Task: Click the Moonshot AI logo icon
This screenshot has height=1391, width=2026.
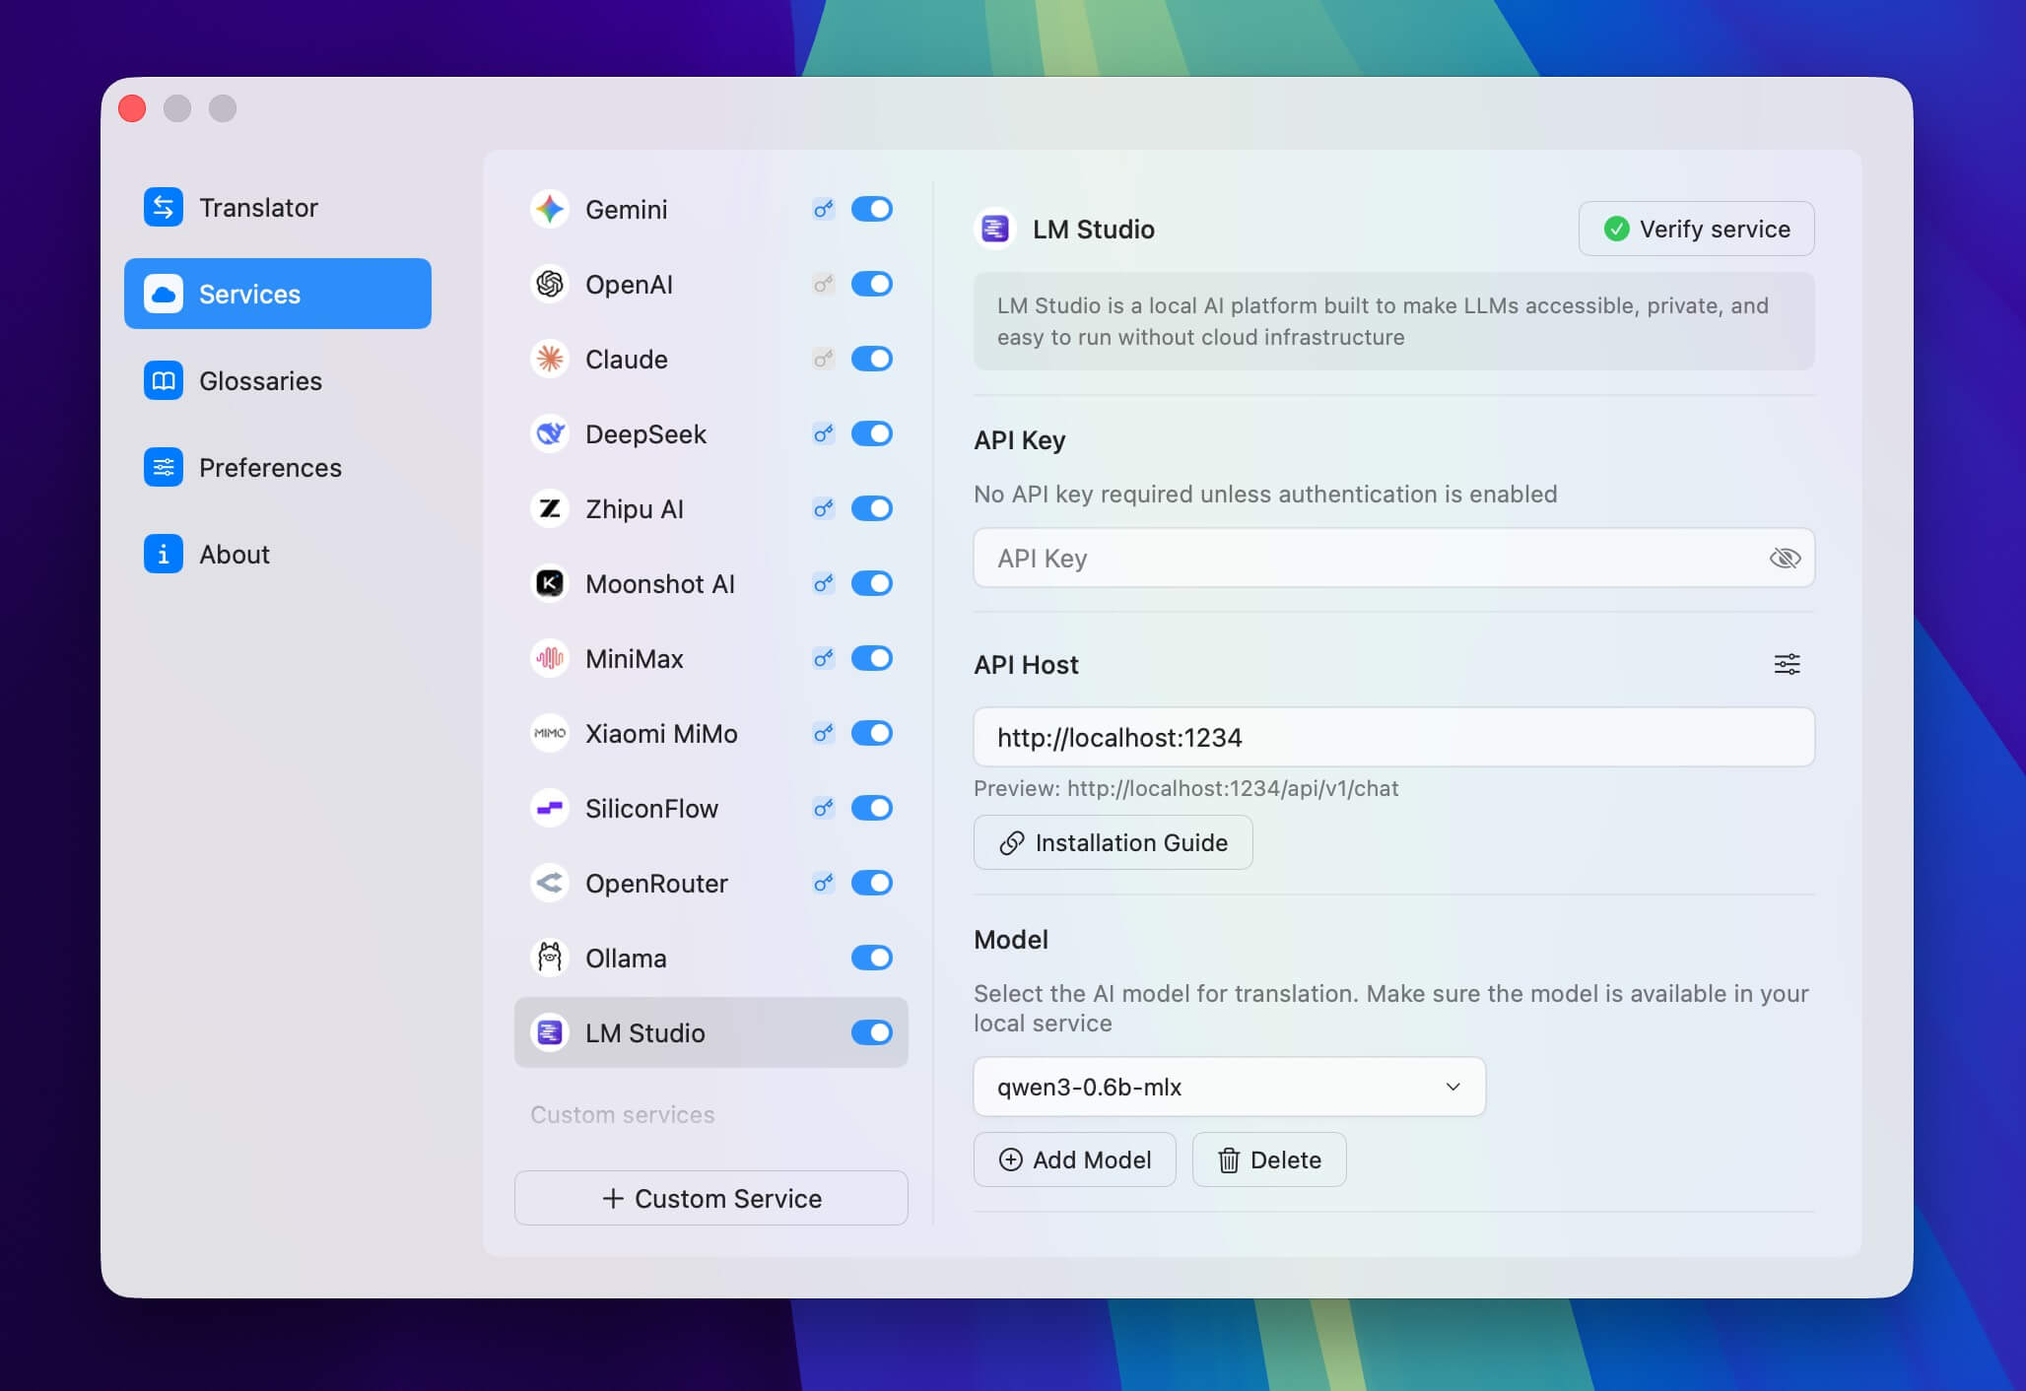Action: pos(550,583)
